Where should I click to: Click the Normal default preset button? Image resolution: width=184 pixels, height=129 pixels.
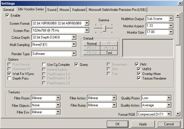(92, 44)
